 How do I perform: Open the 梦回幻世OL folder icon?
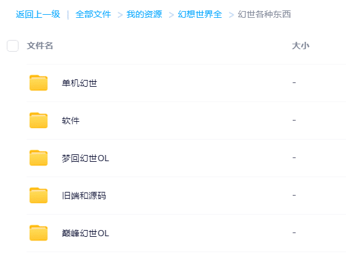point(38,158)
